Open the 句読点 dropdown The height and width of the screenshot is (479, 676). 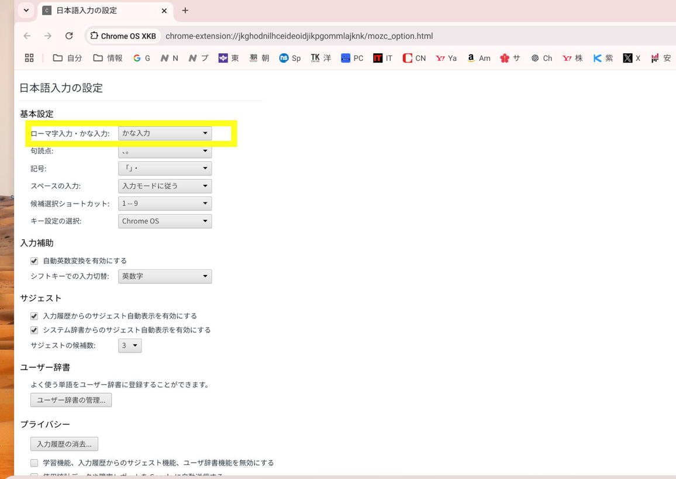tap(165, 151)
